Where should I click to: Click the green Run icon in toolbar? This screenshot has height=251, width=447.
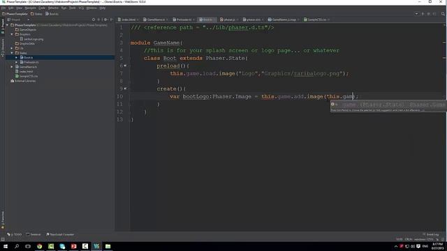(x=423, y=14)
